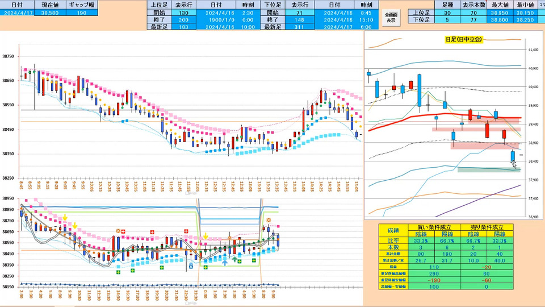Select the 最小値 header cell
545x307 pixels.
[x=525, y=5]
